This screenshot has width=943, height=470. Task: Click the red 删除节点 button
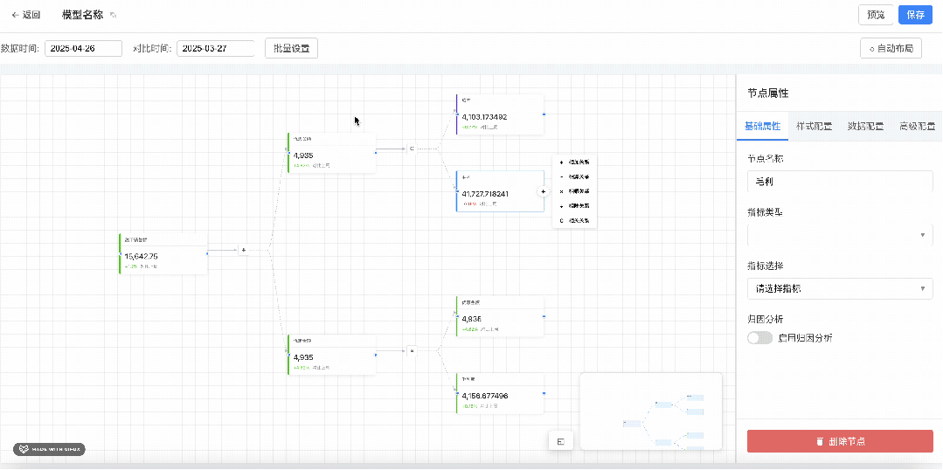point(840,441)
